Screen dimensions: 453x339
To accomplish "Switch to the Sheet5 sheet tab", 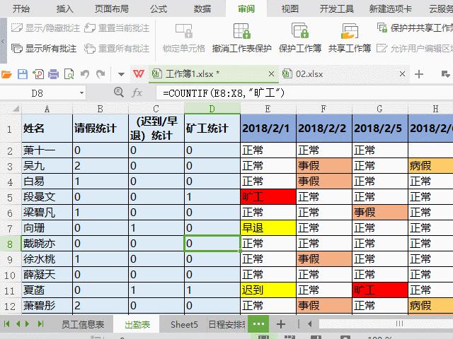I will coord(184,324).
